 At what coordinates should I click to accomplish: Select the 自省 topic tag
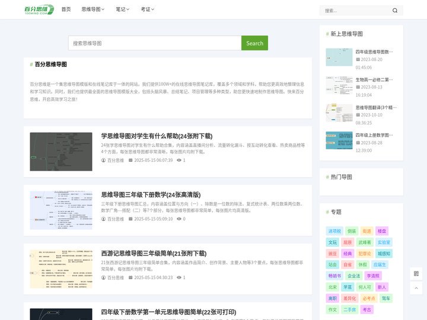[x=348, y=264]
